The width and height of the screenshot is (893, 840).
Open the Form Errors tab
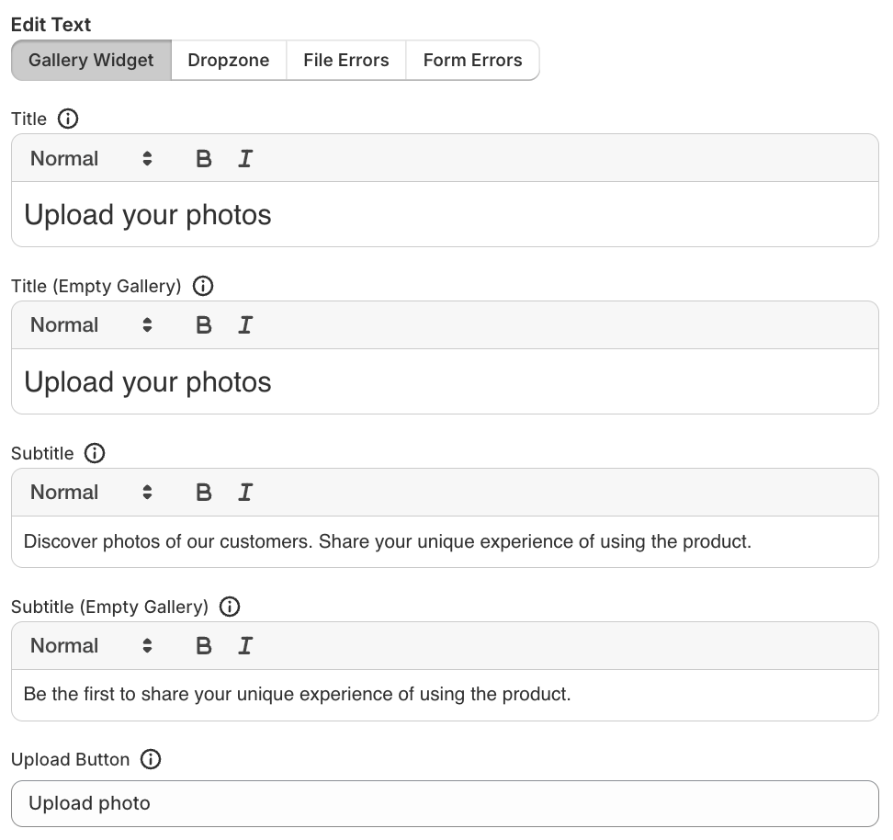click(x=472, y=60)
